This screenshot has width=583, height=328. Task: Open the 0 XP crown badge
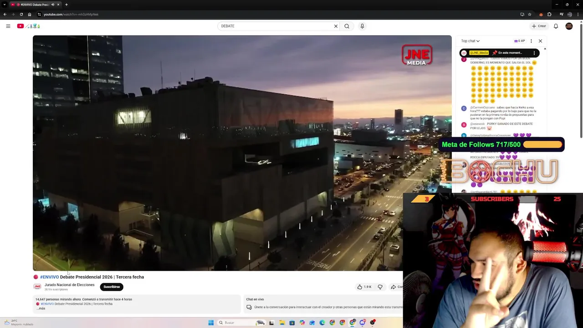coord(519,41)
